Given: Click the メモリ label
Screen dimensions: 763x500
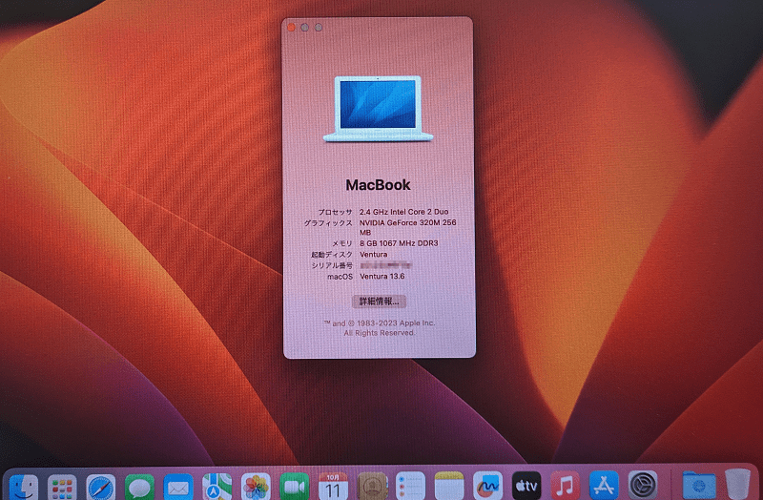Looking at the screenshot, I should coord(342,243).
